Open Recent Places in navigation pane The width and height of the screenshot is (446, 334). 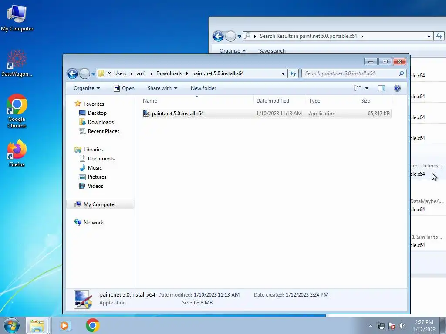point(104,131)
